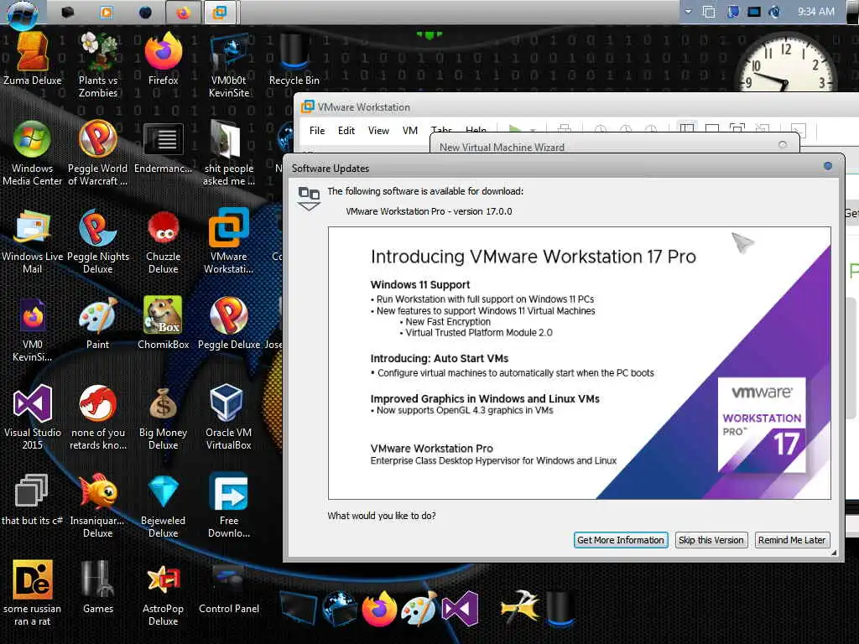Open Windows Live Mail desktop icon
The image size is (859, 644).
(x=33, y=241)
